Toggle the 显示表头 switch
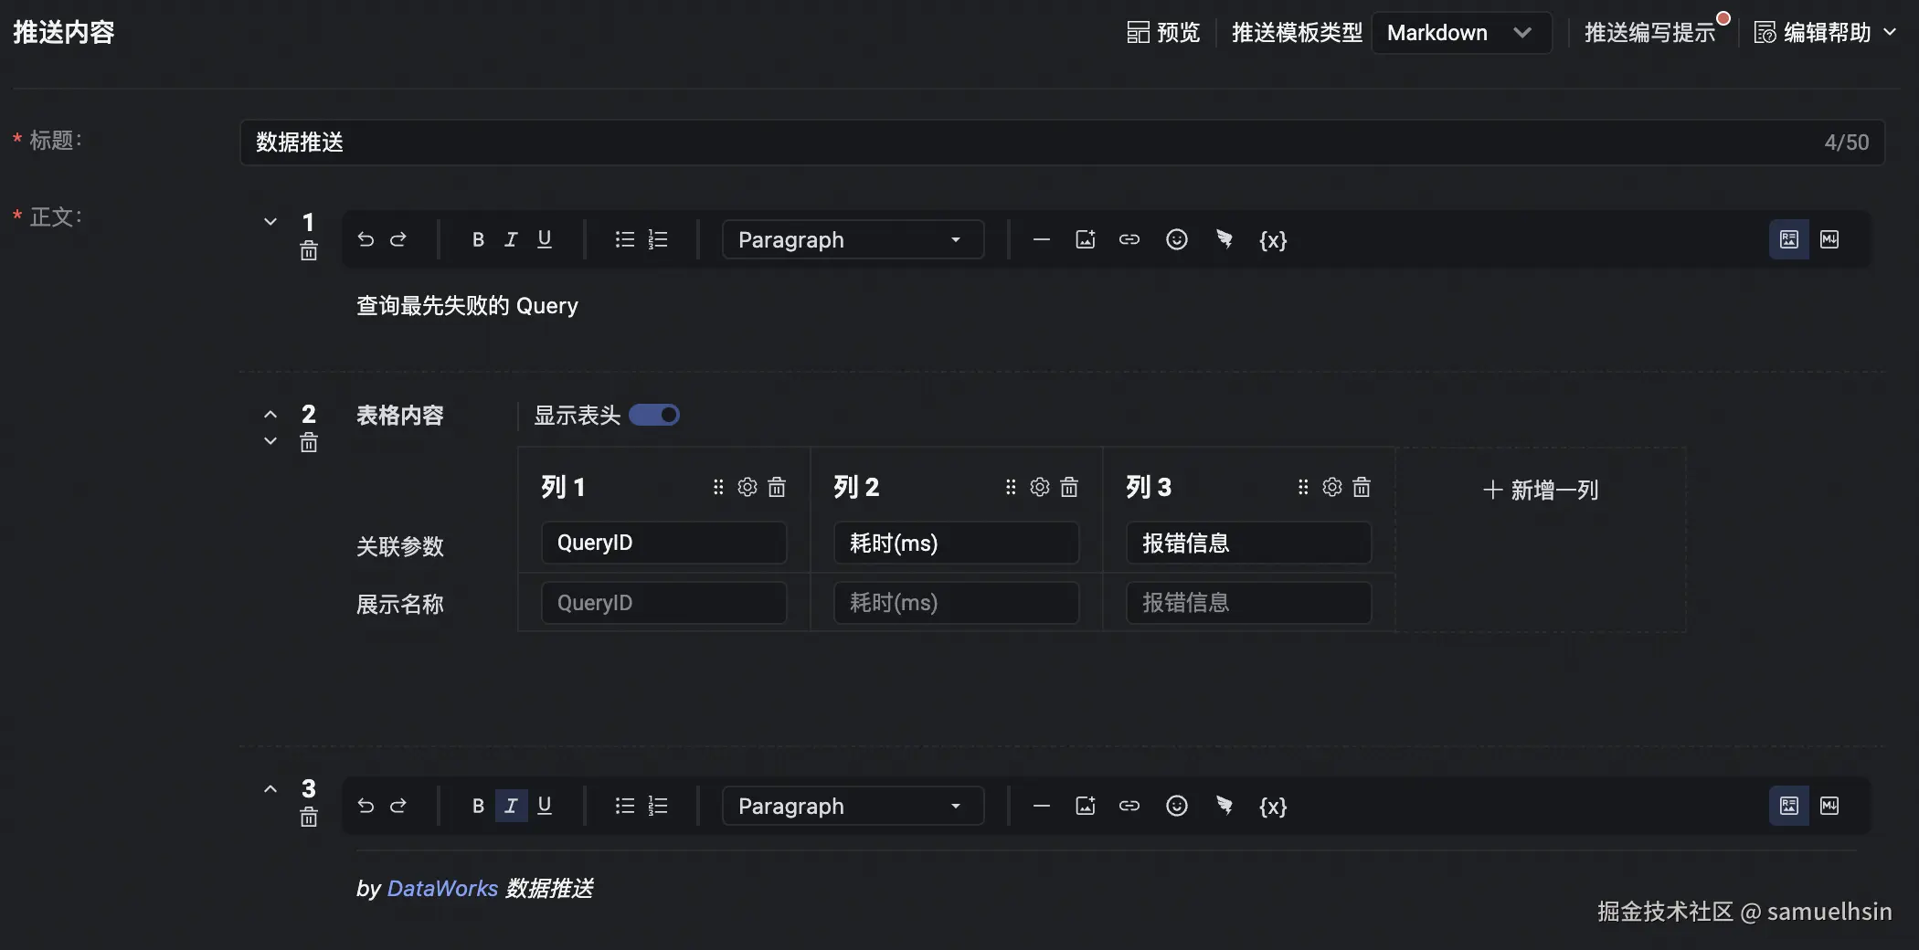The height and width of the screenshot is (950, 1919). (x=654, y=416)
